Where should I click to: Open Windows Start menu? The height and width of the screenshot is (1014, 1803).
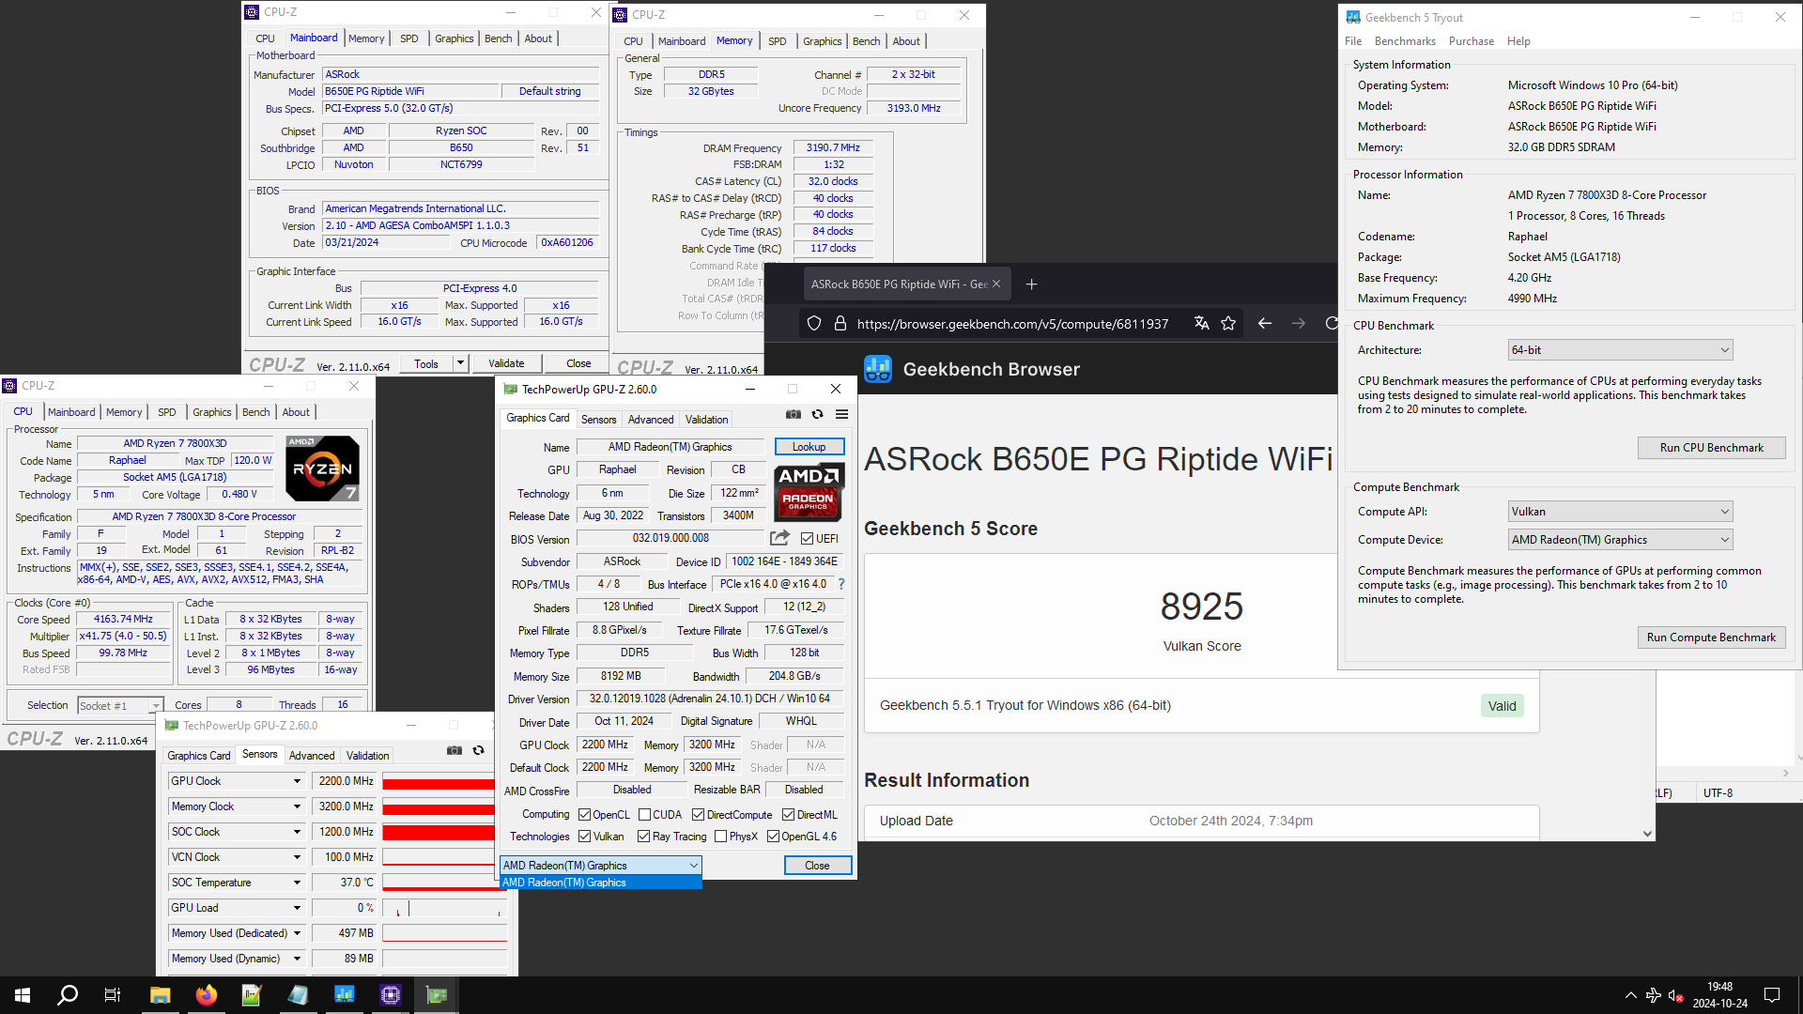click(23, 995)
